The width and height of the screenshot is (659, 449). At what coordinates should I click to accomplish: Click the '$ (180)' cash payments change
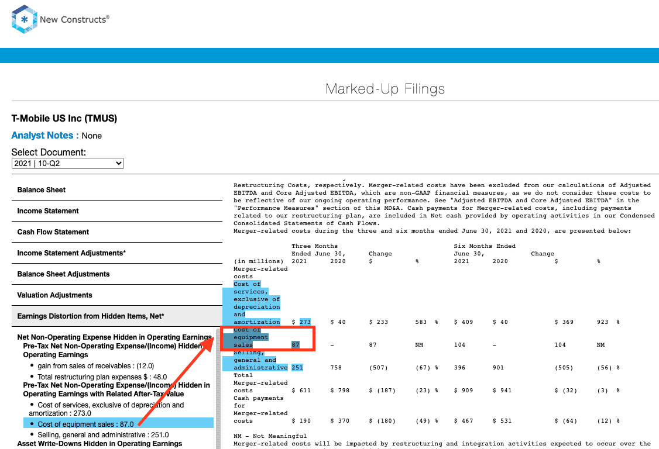[x=382, y=421]
